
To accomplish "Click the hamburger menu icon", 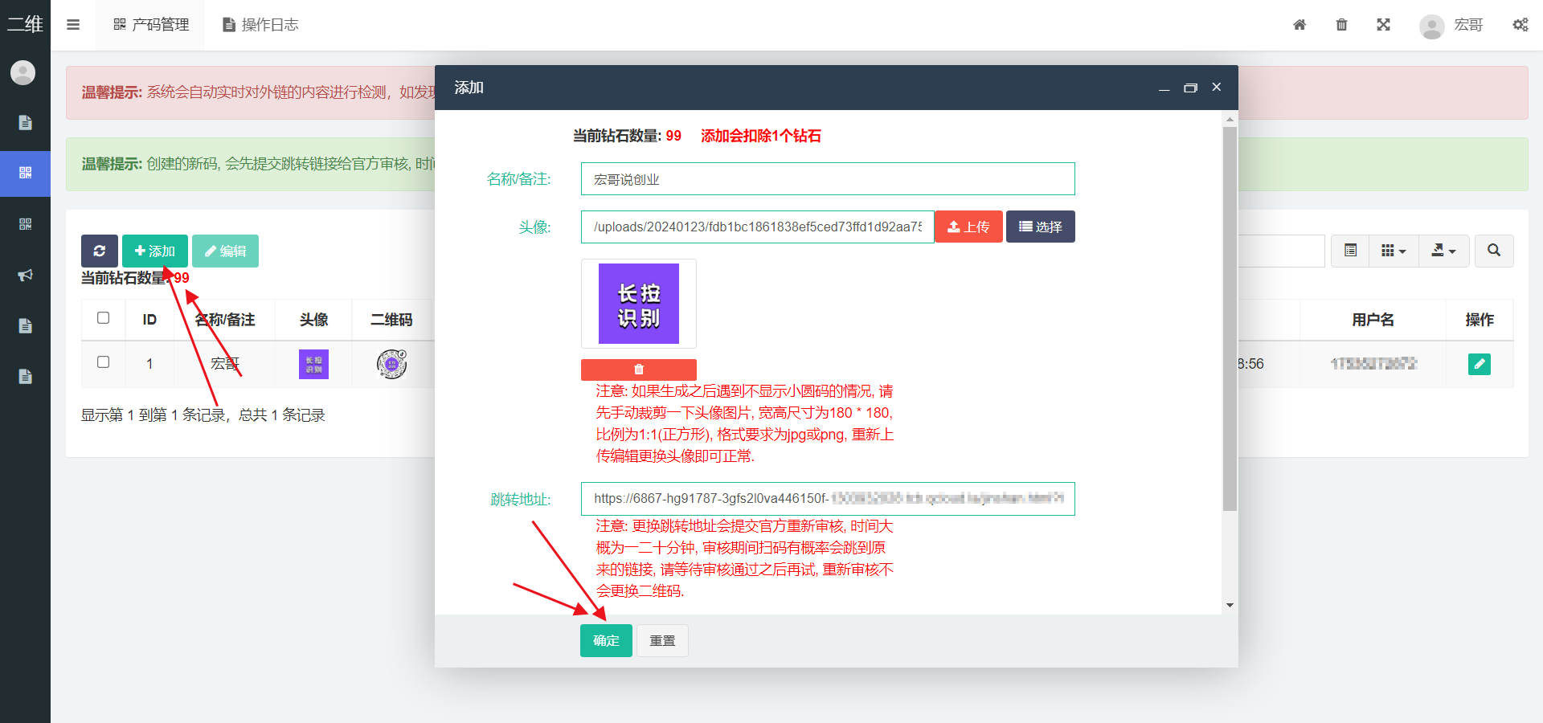I will pyautogui.click(x=73, y=25).
